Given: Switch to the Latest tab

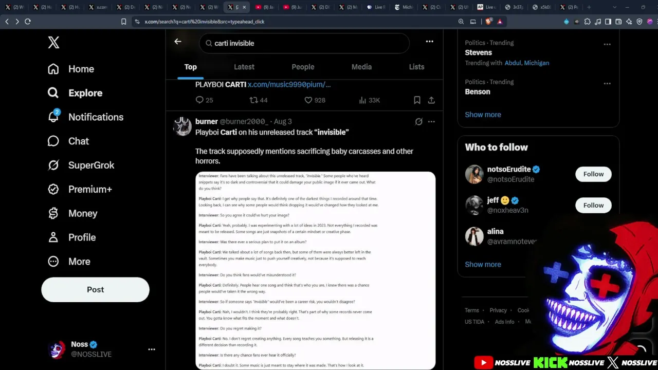Looking at the screenshot, I should click(x=244, y=67).
